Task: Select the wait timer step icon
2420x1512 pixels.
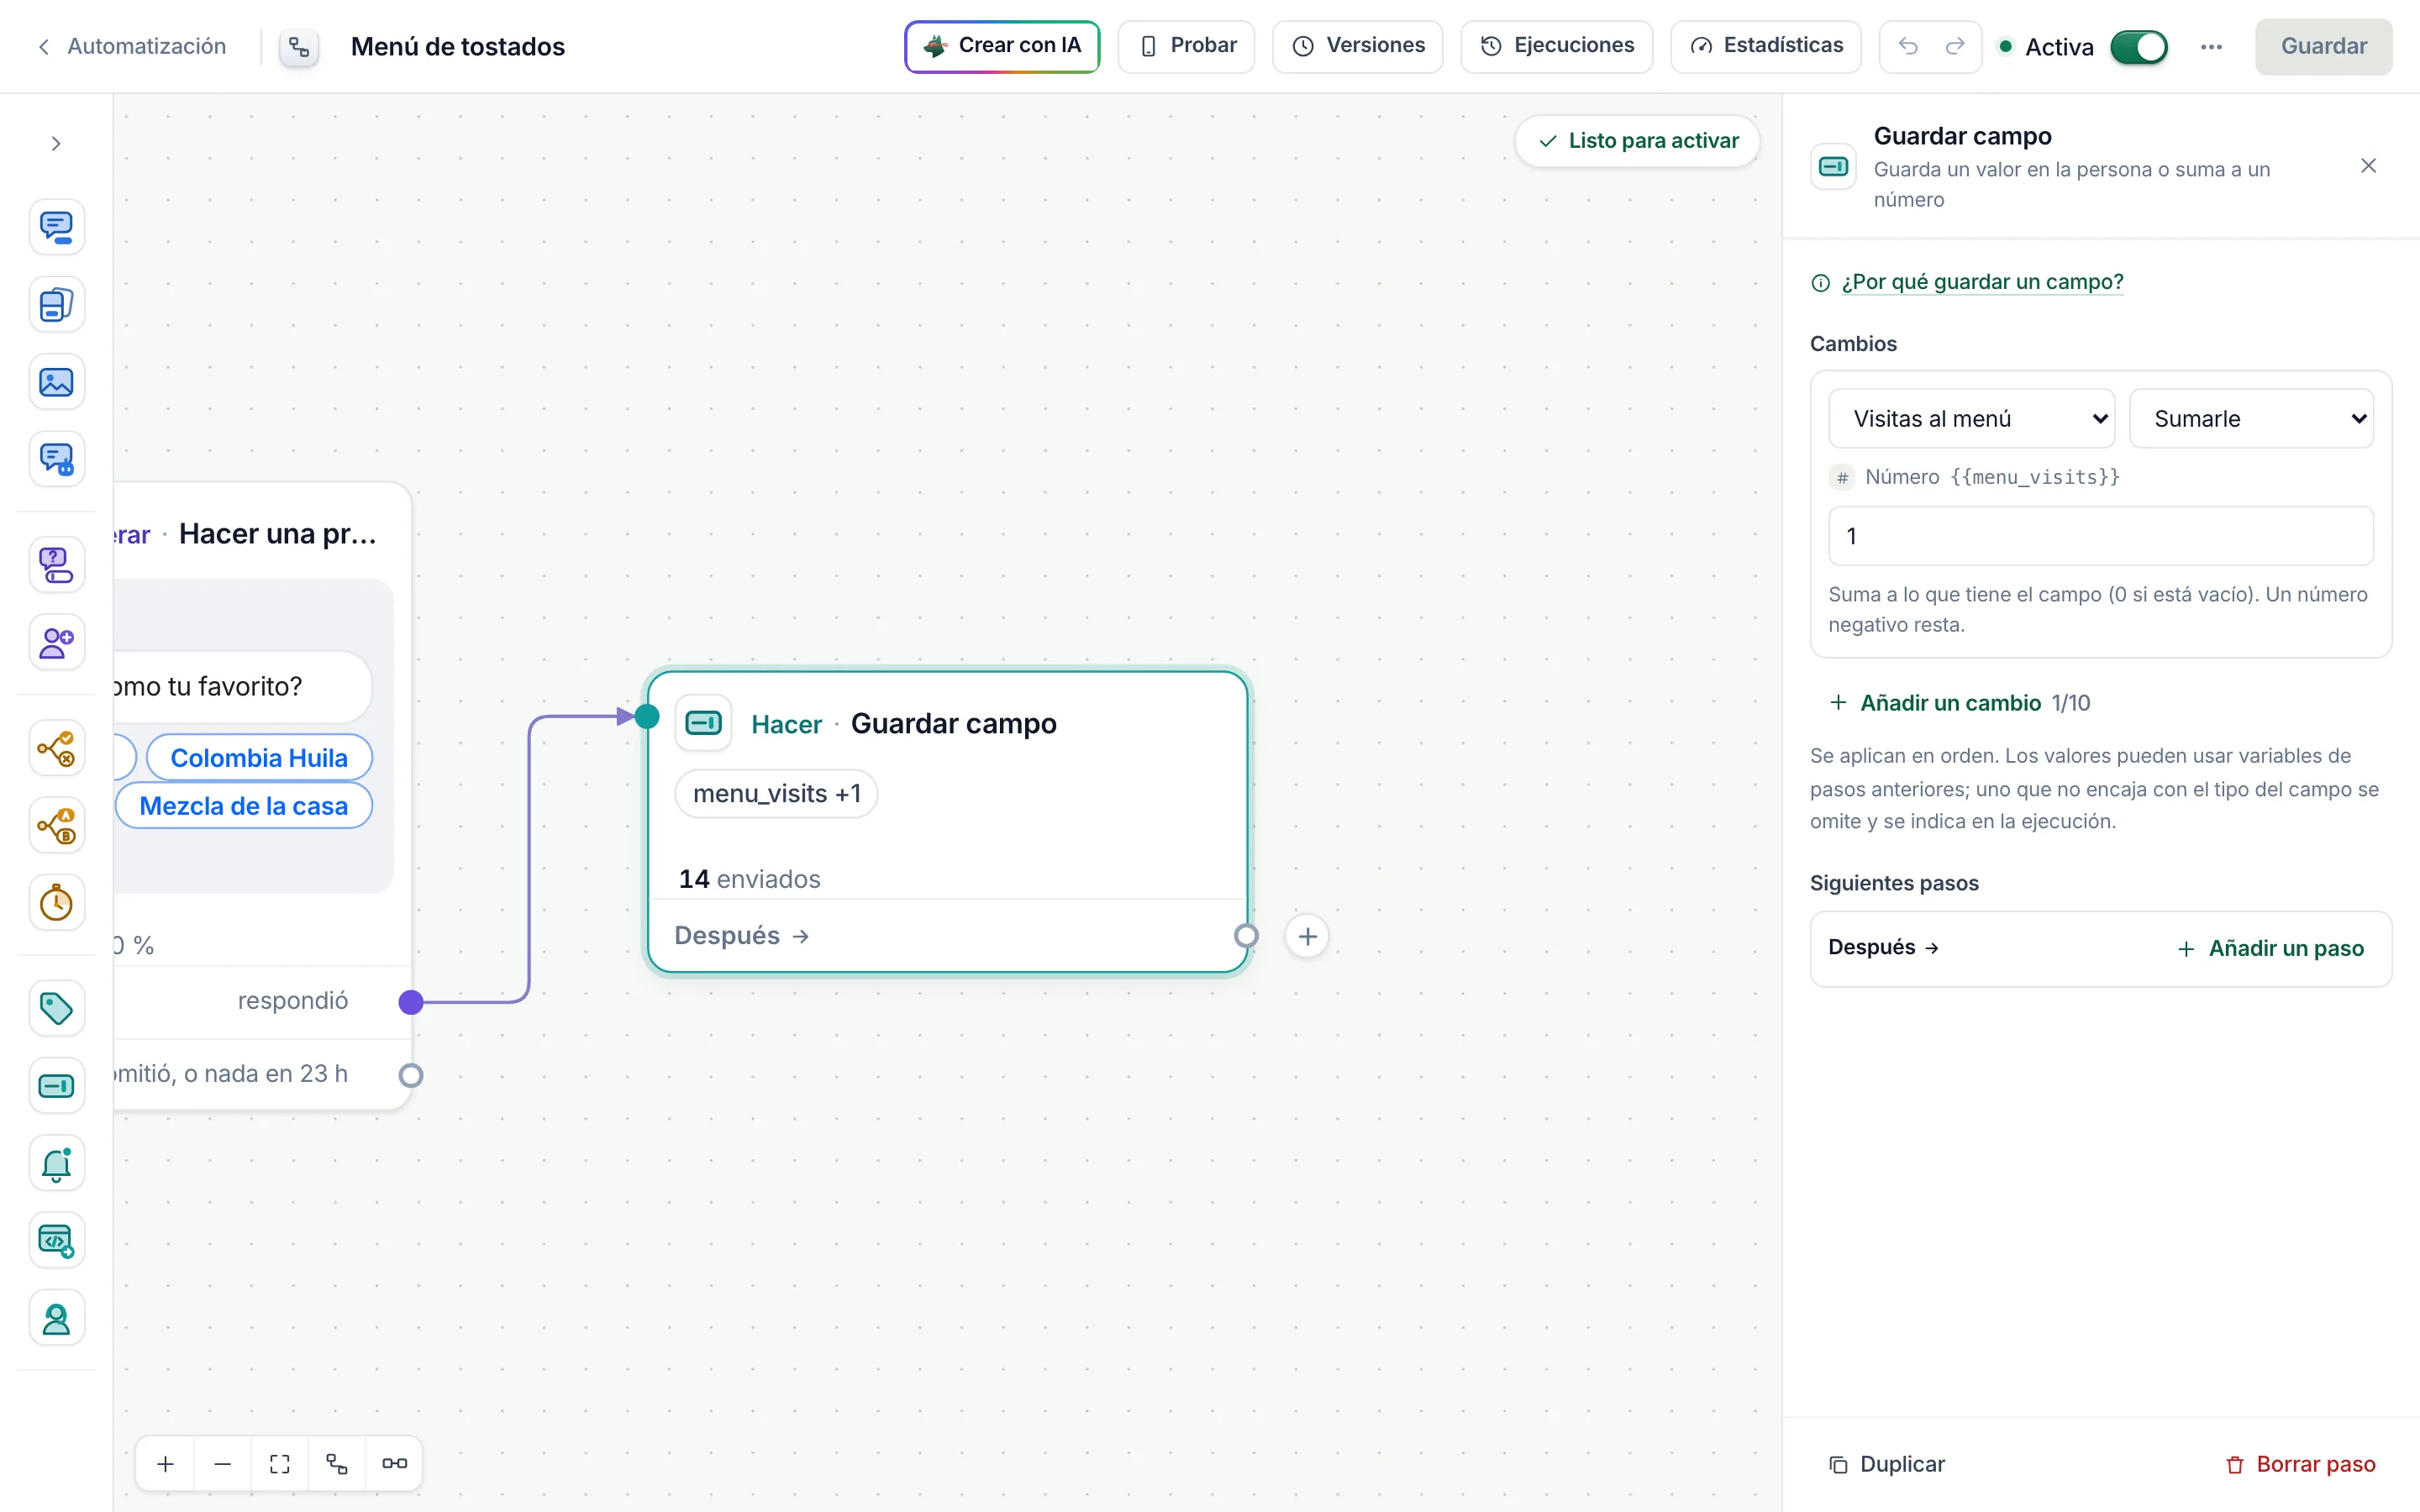Action: point(56,903)
